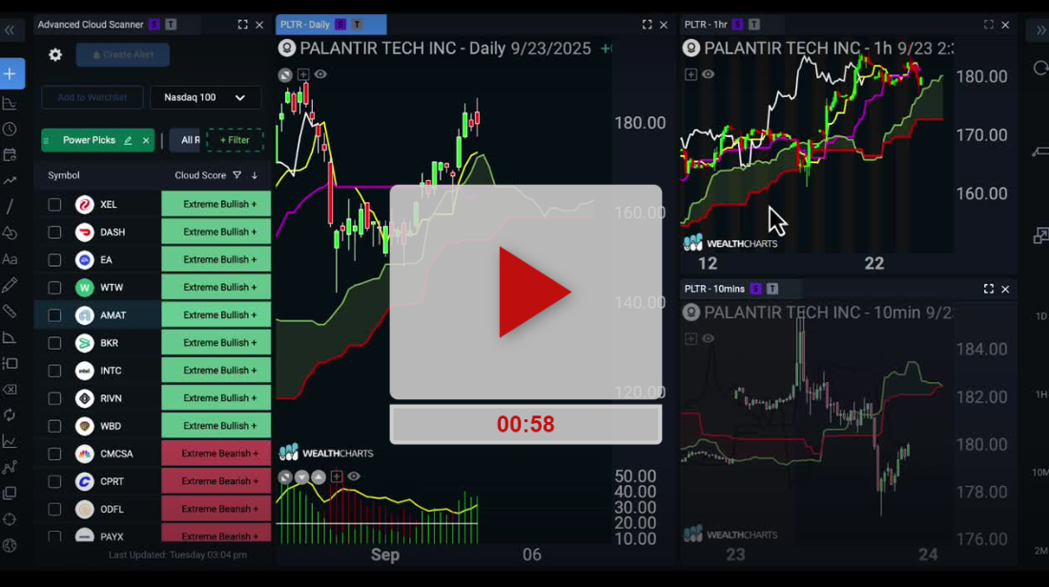This screenshot has width=1049, height=587.
Task: Check the WTW row checkbox
Action: [55, 288]
